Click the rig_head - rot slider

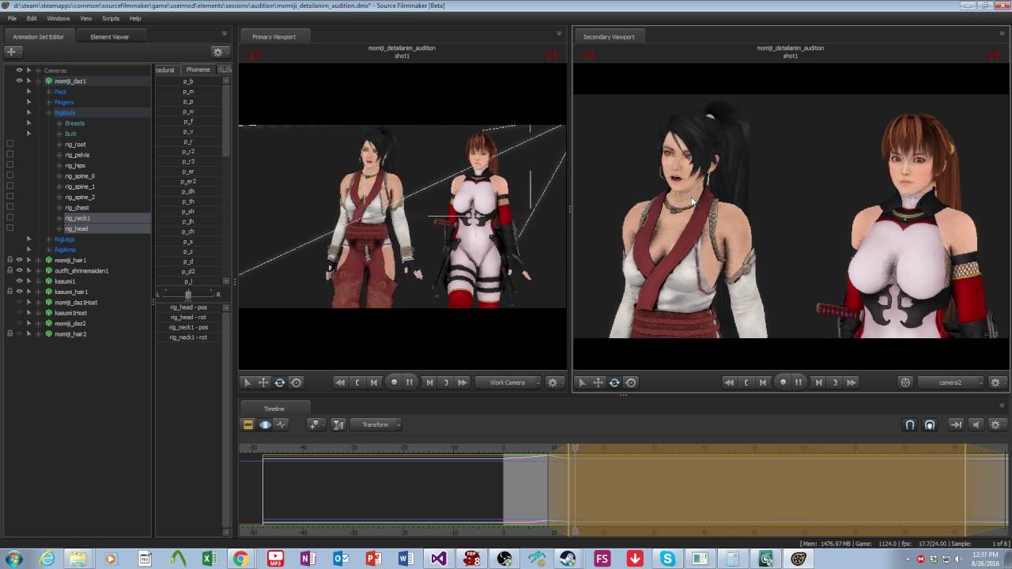(188, 317)
